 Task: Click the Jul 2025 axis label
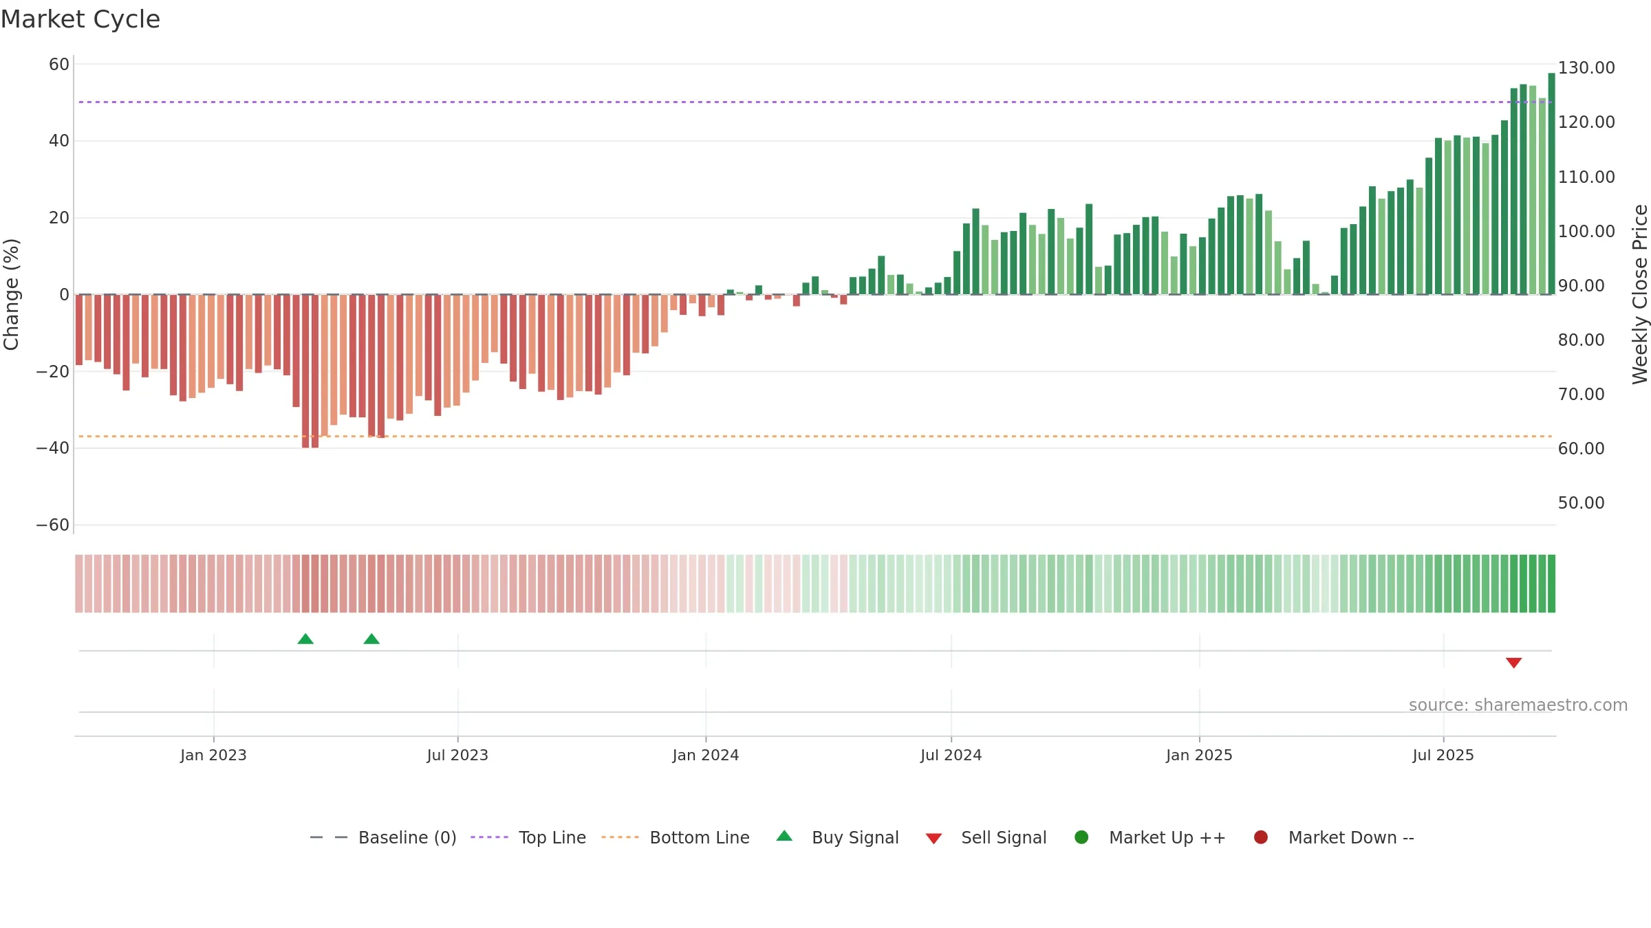[1443, 755]
